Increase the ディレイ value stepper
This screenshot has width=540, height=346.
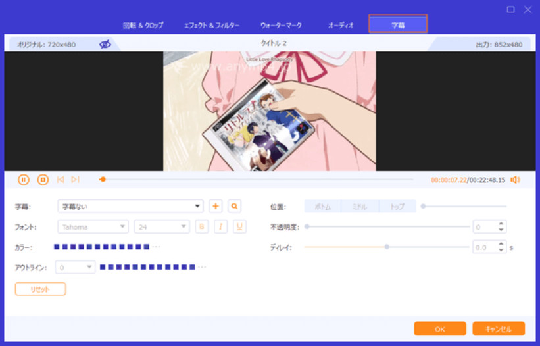[501, 244]
